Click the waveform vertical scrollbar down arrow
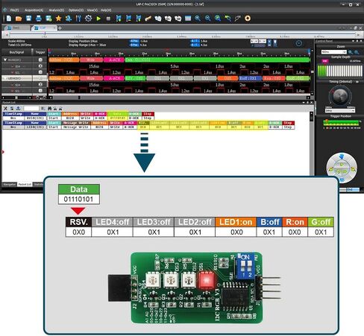The image size is (364, 336). pyautogui.click(x=313, y=94)
